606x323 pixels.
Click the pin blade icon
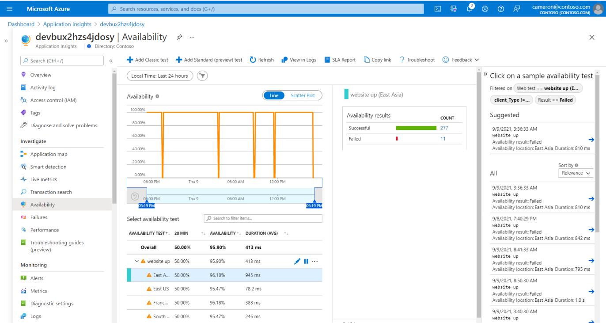click(x=179, y=38)
